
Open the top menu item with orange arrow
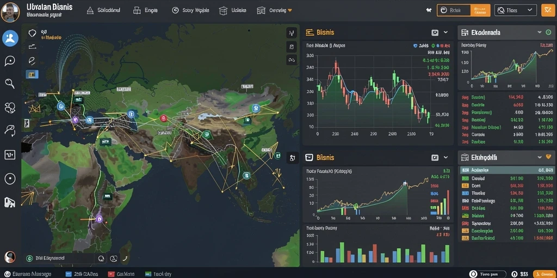(x=275, y=10)
